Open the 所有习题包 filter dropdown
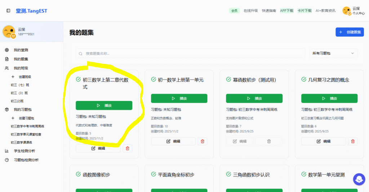 point(333,53)
